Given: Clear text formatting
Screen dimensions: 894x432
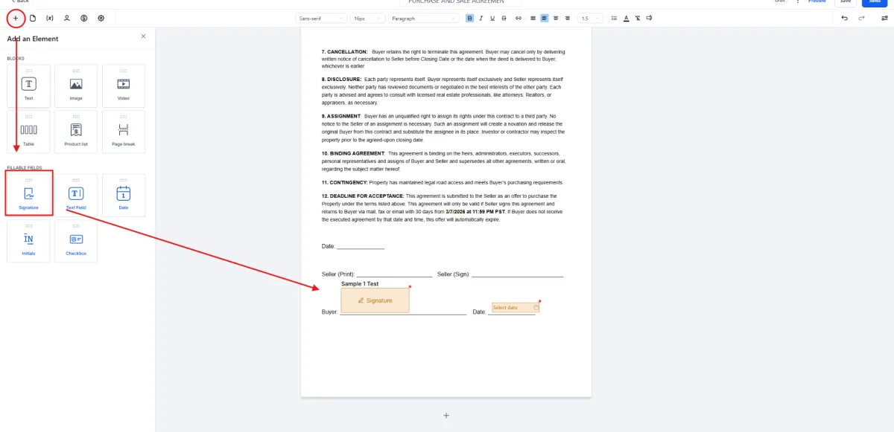Looking at the screenshot, I should [638, 18].
